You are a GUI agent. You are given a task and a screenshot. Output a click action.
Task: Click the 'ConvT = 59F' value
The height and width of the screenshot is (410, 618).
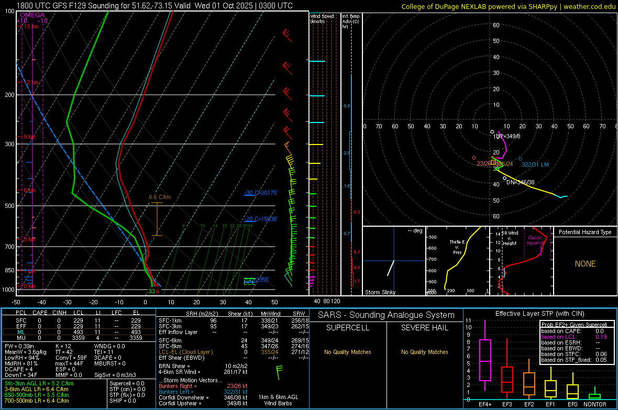pyautogui.click(x=71, y=358)
